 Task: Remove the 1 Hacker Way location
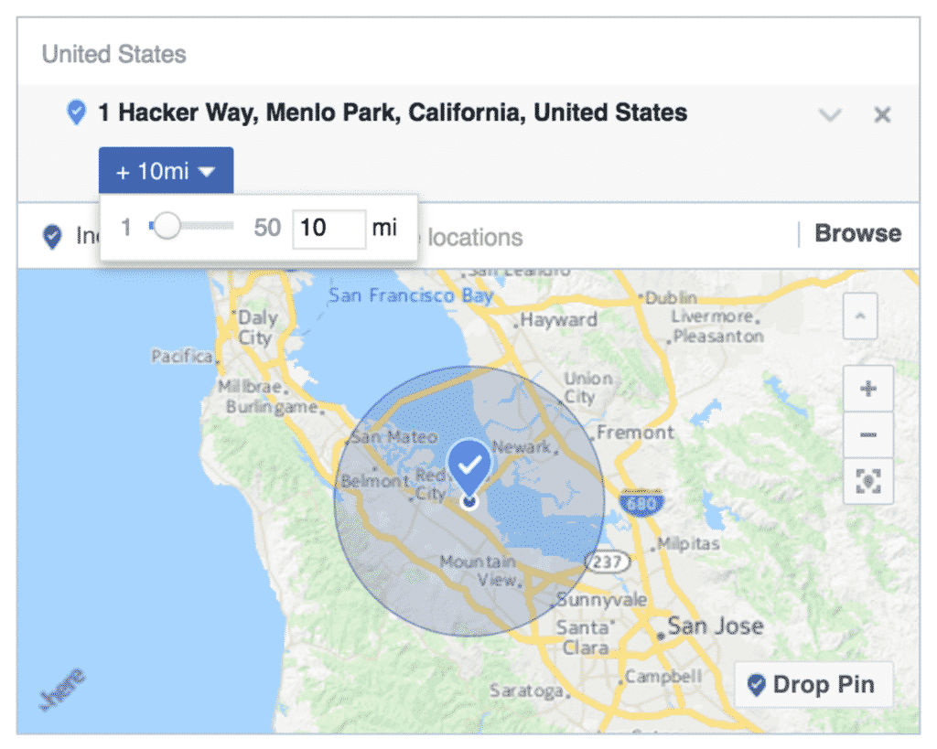click(x=882, y=114)
